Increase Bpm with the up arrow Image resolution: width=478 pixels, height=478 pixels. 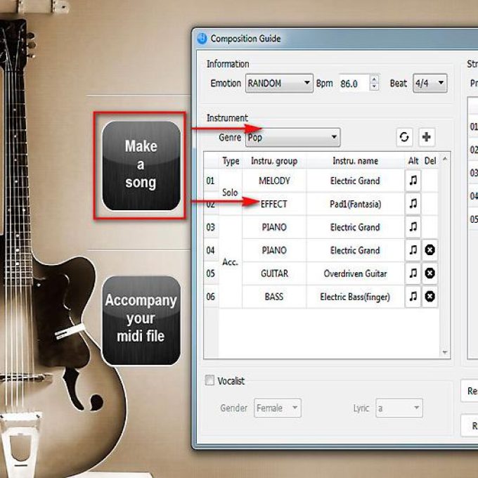(375, 79)
